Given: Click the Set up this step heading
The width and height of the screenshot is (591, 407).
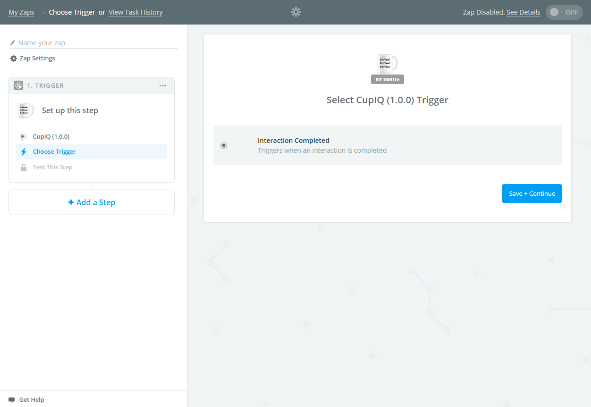Looking at the screenshot, I should [70, 110].
